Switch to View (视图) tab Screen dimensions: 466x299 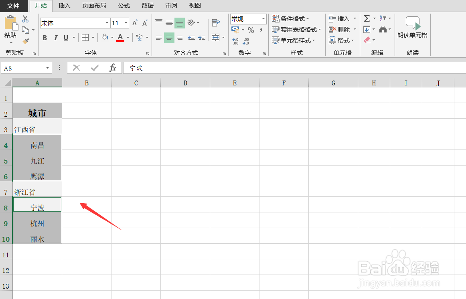tap(195, 5)
